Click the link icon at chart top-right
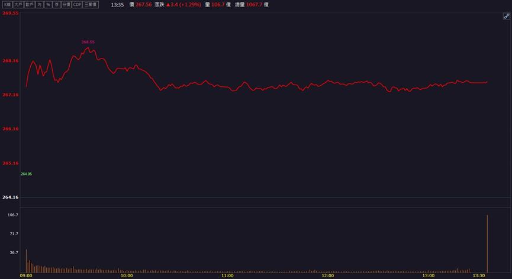The image size is (512, 279). coord(507,17)
